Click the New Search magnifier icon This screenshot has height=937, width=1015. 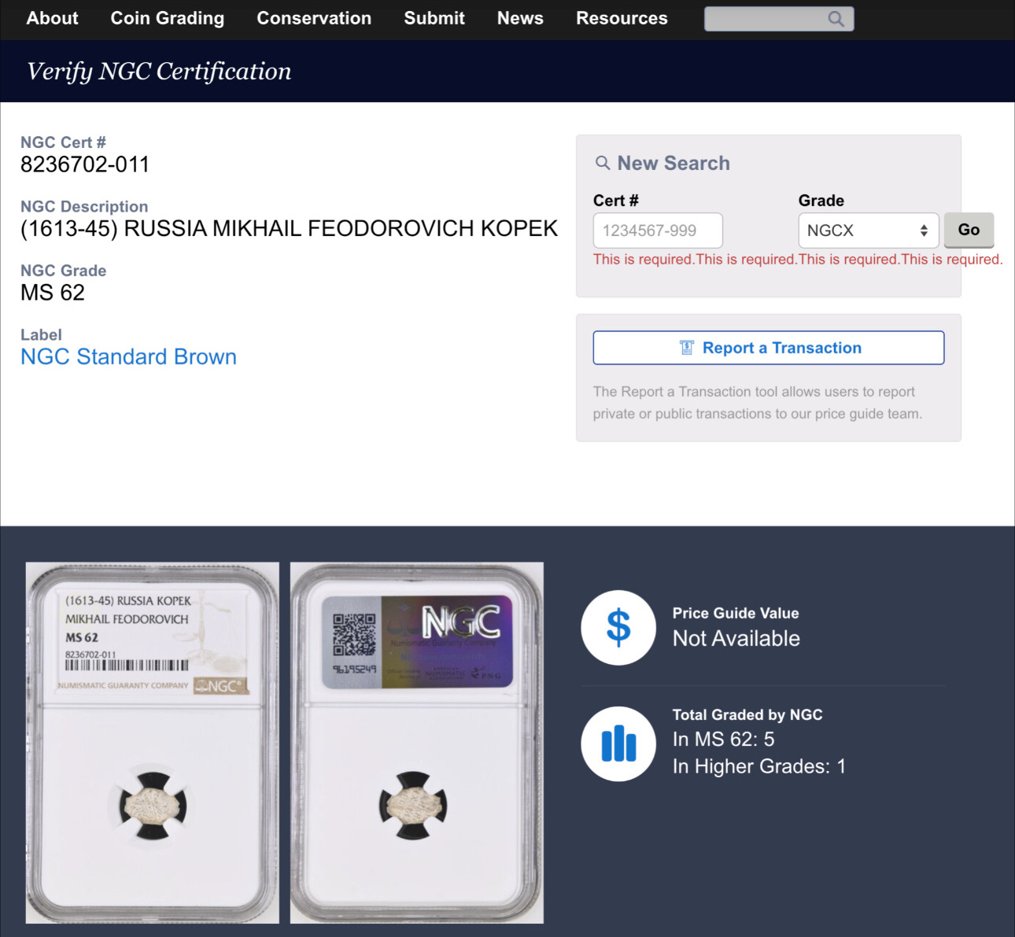(603, 163)
